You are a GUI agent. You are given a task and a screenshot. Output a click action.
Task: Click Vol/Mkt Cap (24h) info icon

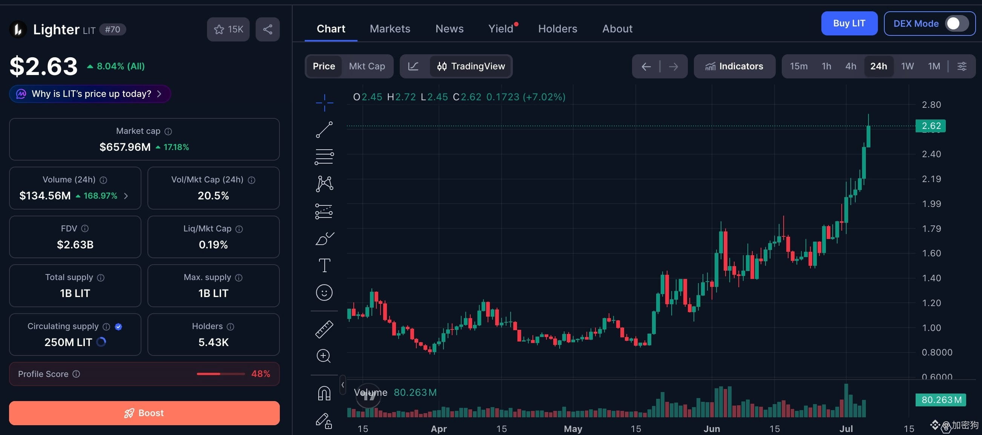252,180
